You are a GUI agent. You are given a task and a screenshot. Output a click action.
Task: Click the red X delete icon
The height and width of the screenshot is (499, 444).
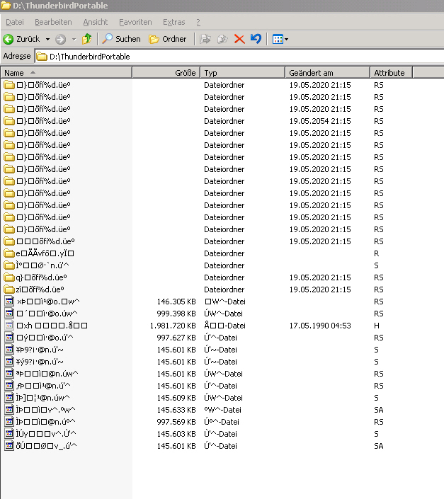click(x=239, y=39)
